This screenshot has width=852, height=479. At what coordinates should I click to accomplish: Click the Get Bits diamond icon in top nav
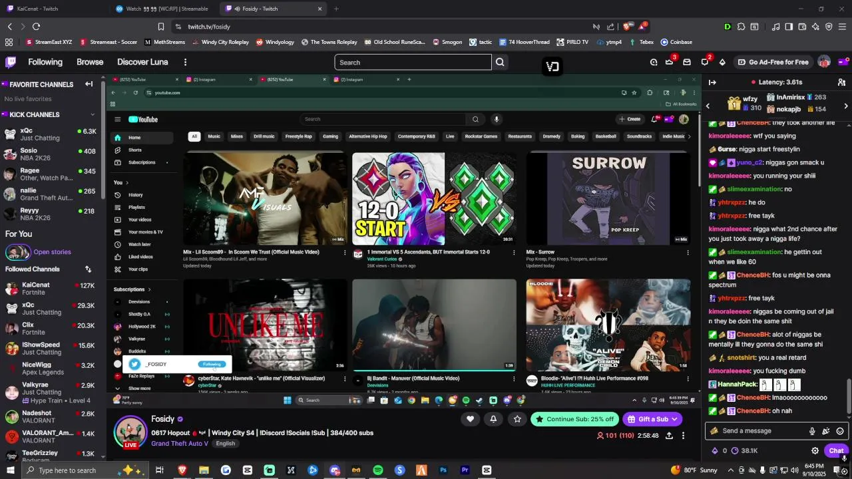click(x=722, y=62)
